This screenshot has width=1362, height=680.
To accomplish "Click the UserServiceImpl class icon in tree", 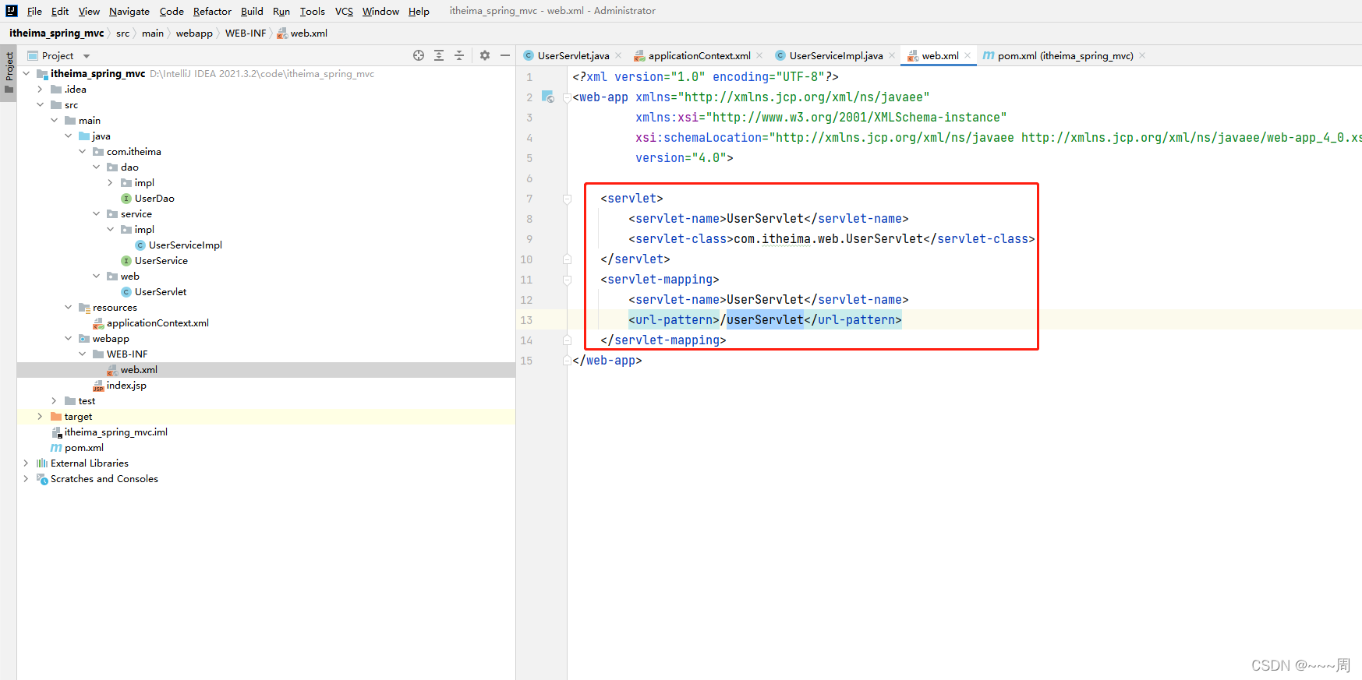I will [x=140, y=245].
